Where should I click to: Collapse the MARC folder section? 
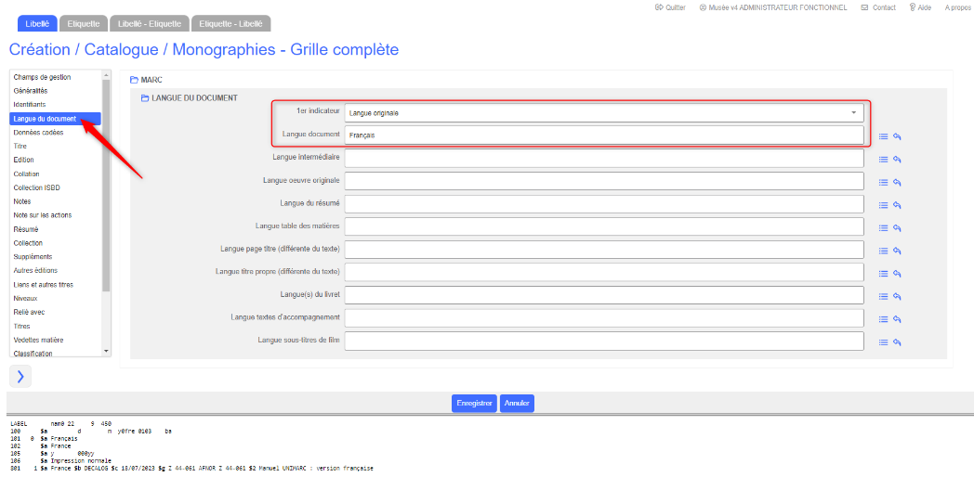(x=134, y=80)
